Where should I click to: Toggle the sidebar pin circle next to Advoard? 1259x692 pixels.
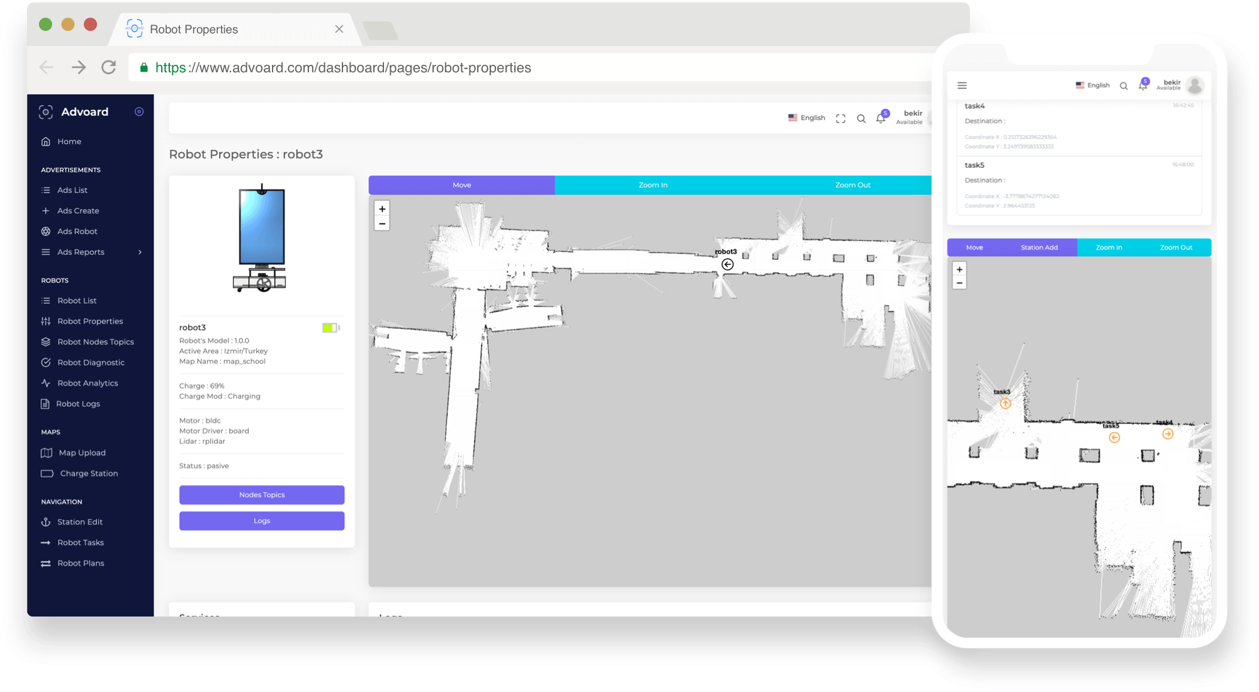(x=139, y=111)
